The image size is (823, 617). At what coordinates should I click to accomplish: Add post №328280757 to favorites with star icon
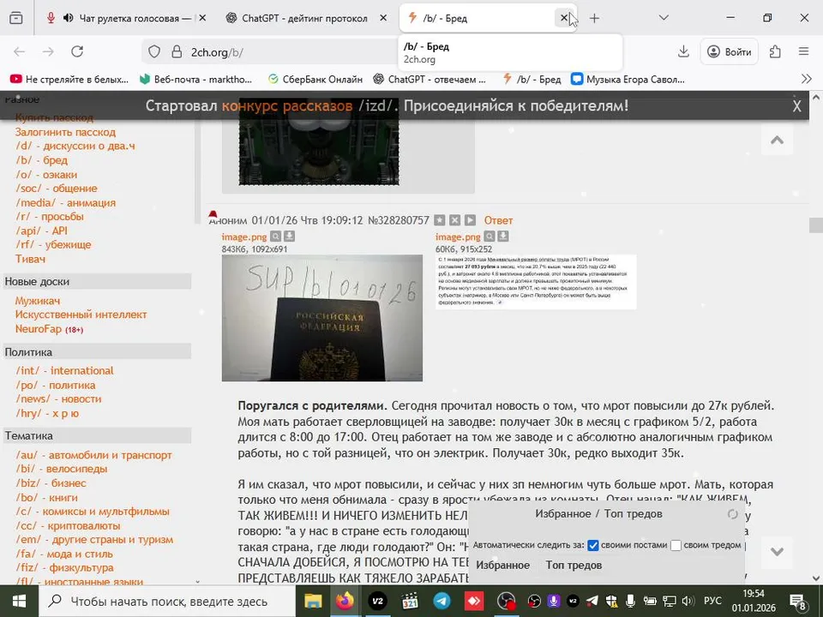click(440, 220)
